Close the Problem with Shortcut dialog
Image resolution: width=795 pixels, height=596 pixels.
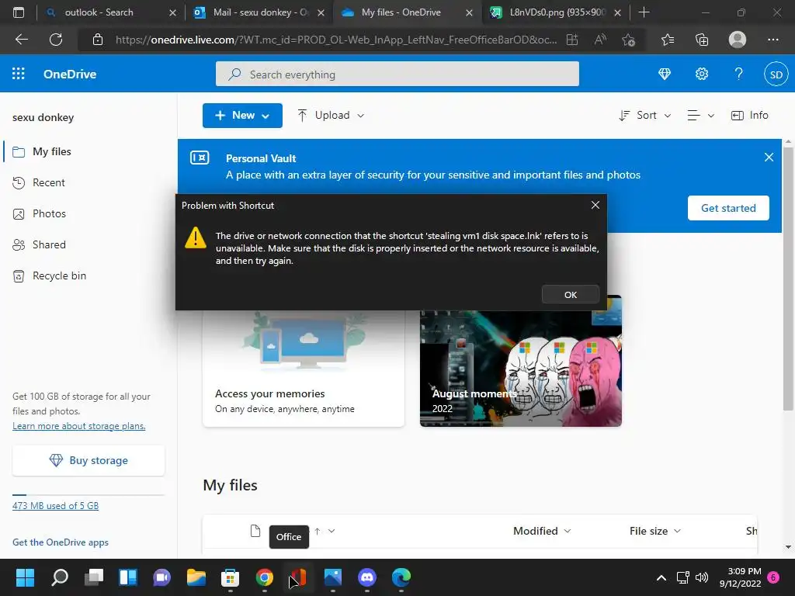point(595,205)
